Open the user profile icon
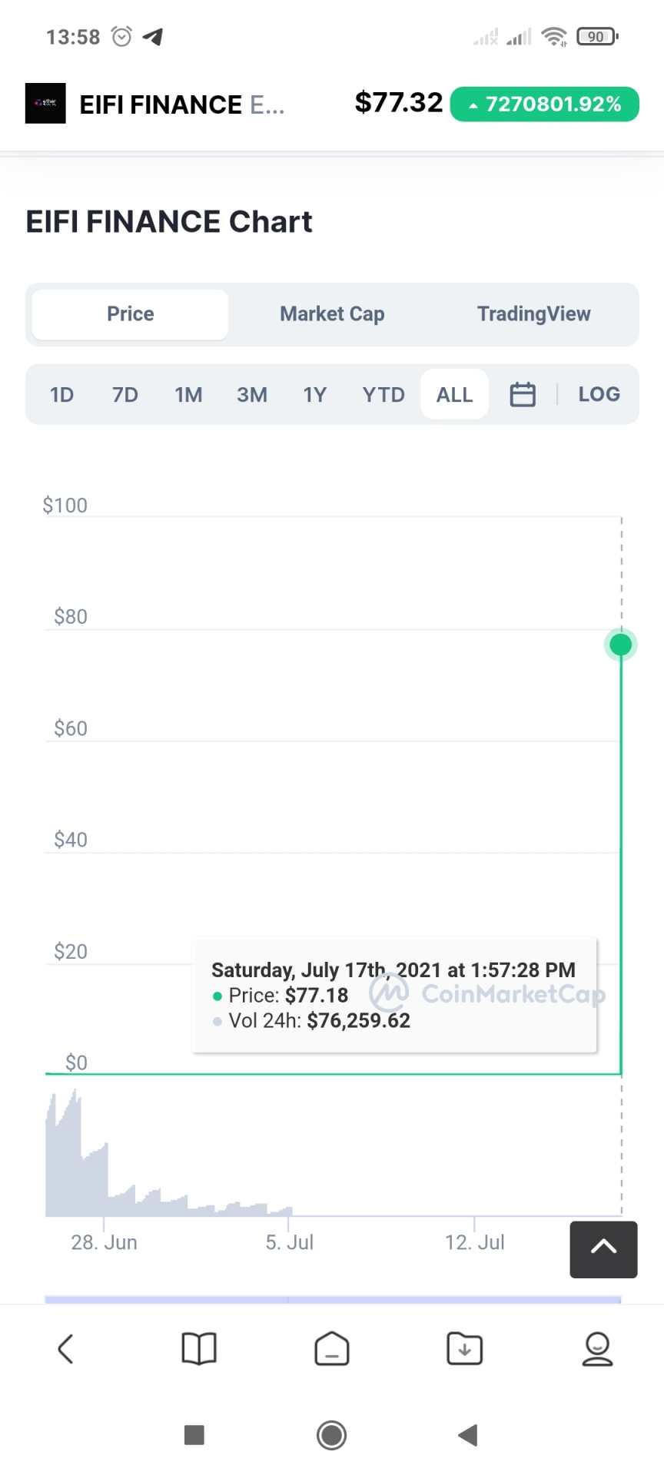 tap(597, 1348)
